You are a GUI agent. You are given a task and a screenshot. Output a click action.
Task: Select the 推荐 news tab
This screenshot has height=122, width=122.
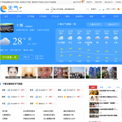click(x=93, y=87)
